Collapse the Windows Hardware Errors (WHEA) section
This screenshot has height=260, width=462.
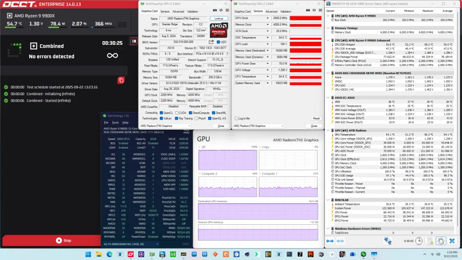tap(328, 228)
